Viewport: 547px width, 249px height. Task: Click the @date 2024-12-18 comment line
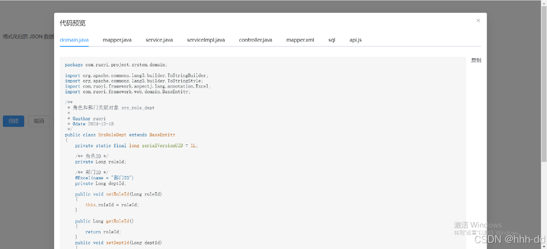90,124
